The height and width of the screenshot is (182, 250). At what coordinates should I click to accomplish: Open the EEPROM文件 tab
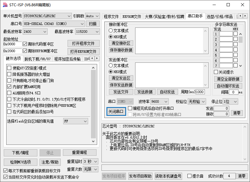tap(132, 17)
